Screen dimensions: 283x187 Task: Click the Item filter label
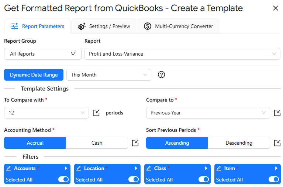229,168
